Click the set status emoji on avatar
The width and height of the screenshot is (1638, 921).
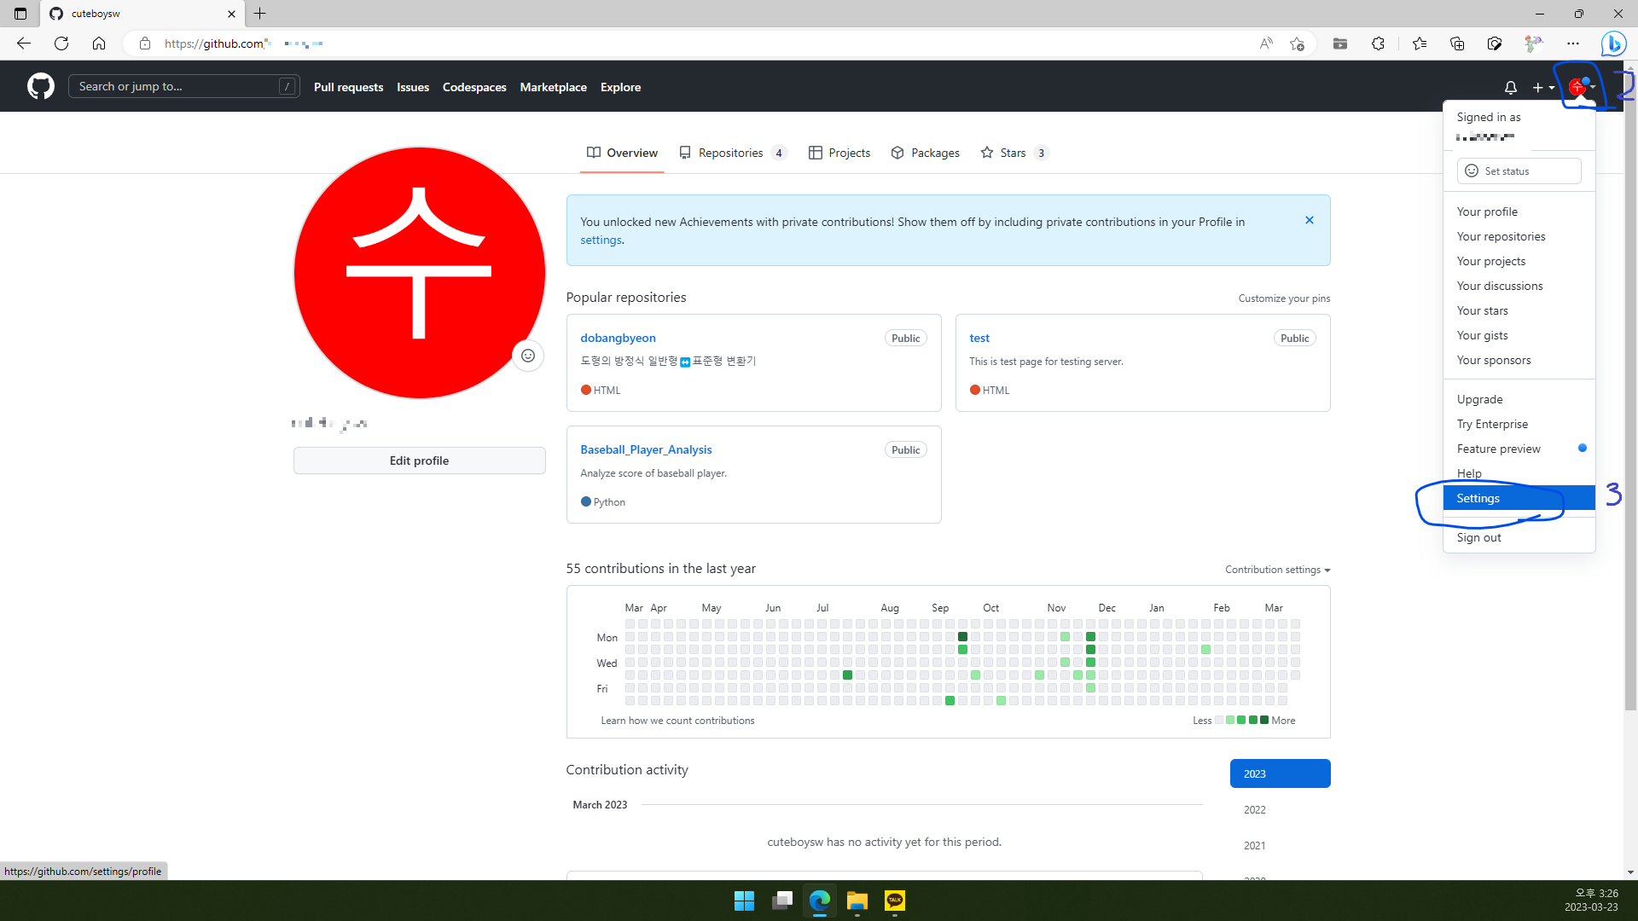point(528,356)
